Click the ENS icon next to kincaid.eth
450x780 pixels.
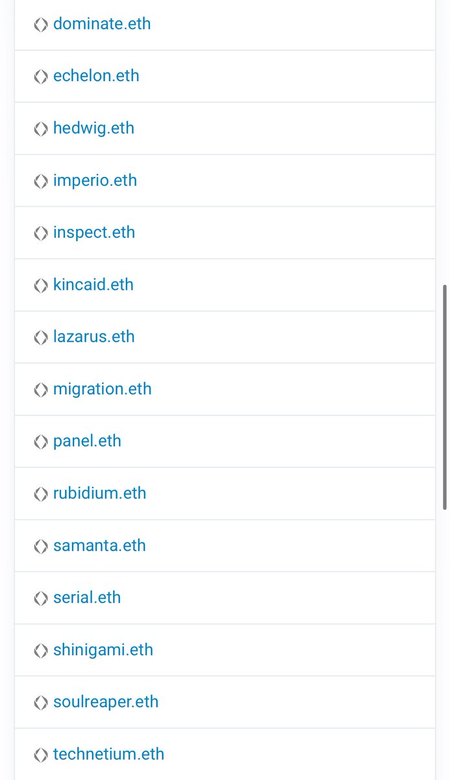(41, 285)
